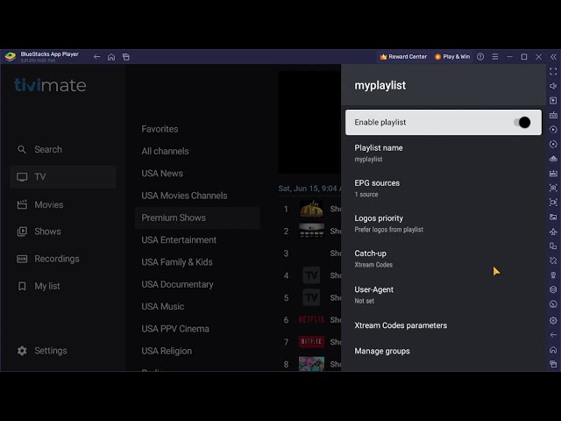The image size is (561, 421).
Task: Click screenshot icon in BlueStacks side toolbar
Action: pyautogui.click(x=553, y=188)
